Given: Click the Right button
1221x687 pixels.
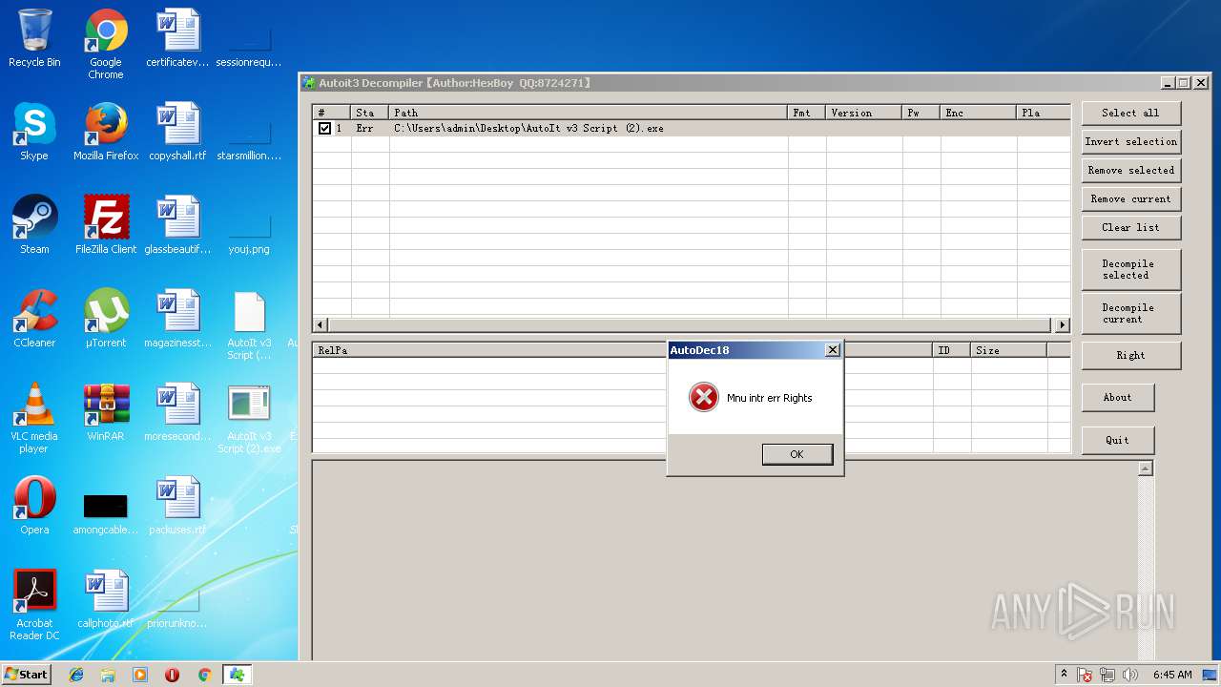Looking at the screenshot, I should [1130, 355].
